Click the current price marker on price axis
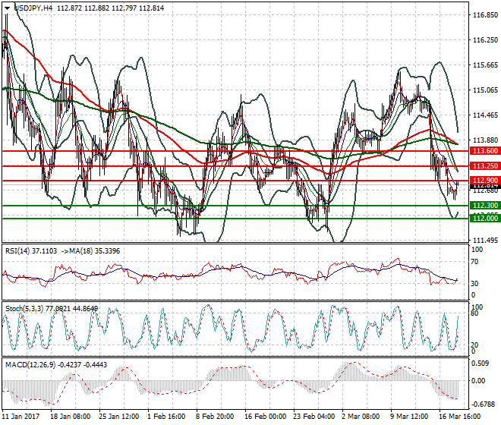Screen dimensions: 501x425 tap(484, 186)
